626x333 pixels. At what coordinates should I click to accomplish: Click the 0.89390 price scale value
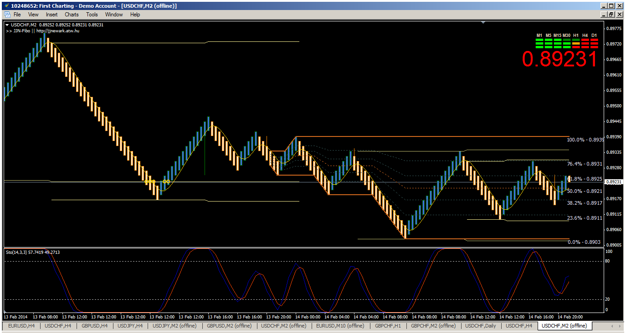coord(615,136)
